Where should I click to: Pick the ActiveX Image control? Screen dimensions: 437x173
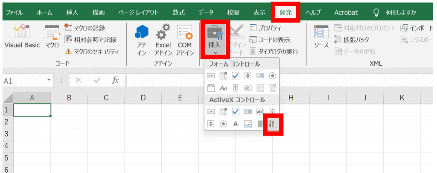[248, 124]
